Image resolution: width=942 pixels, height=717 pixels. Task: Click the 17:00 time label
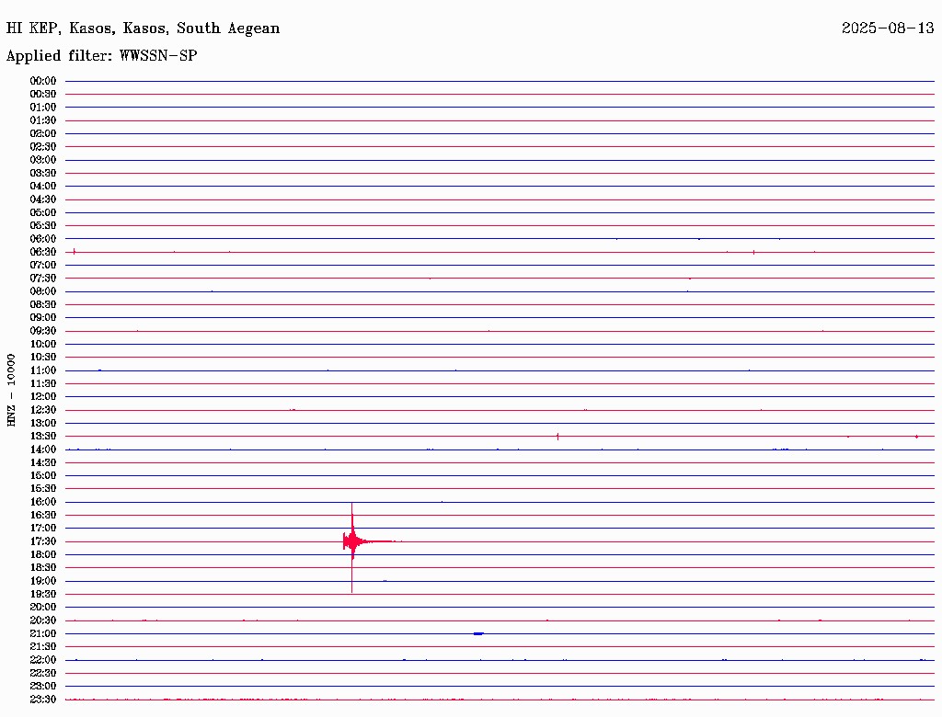pos(42,528)
